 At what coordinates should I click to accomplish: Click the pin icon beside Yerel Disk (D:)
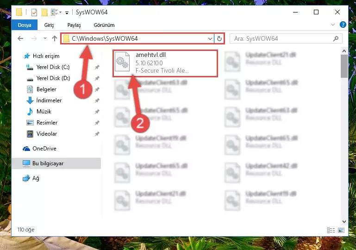coord(97,78)
